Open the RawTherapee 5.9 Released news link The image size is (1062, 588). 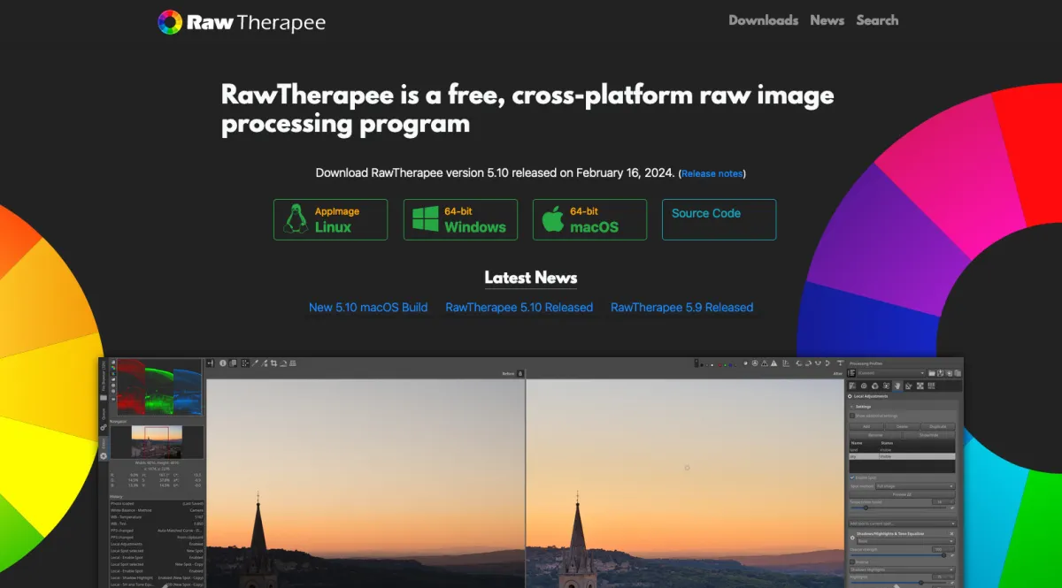point(681,308)
